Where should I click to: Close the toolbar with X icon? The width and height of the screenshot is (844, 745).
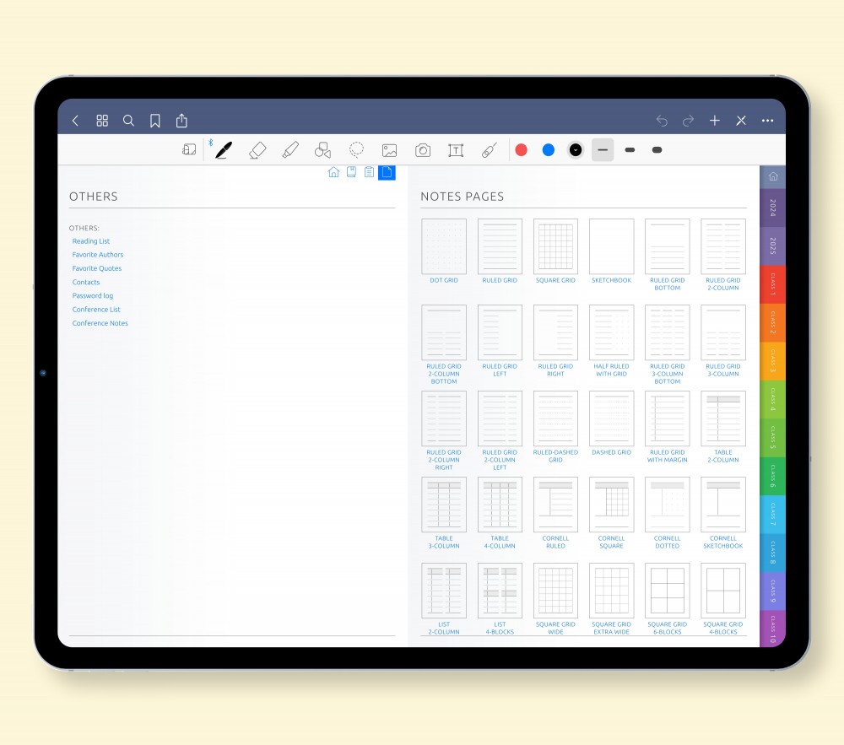(741, 121)
